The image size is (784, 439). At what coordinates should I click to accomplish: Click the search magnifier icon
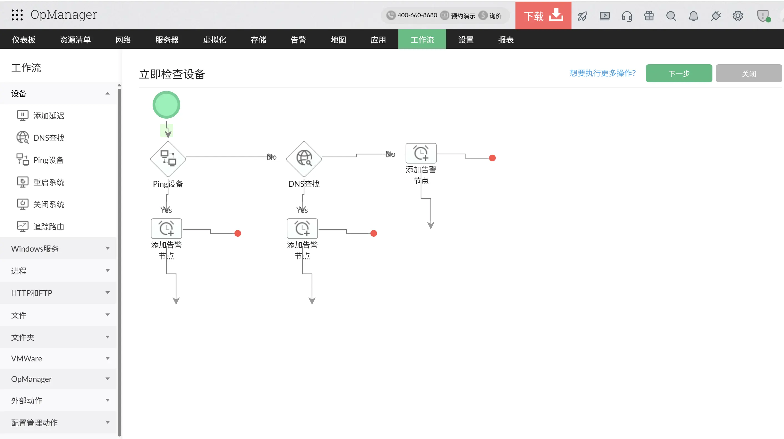pyautogui.click(x=671, y=16)
